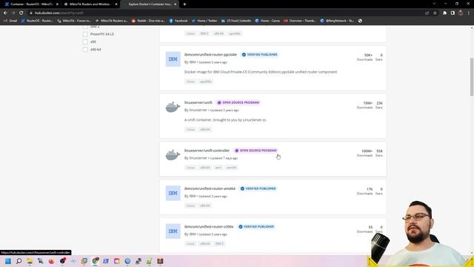Bookmark this page with the star icon
Viewport: 474px width, 267px height.
click(x=435, y=13)
